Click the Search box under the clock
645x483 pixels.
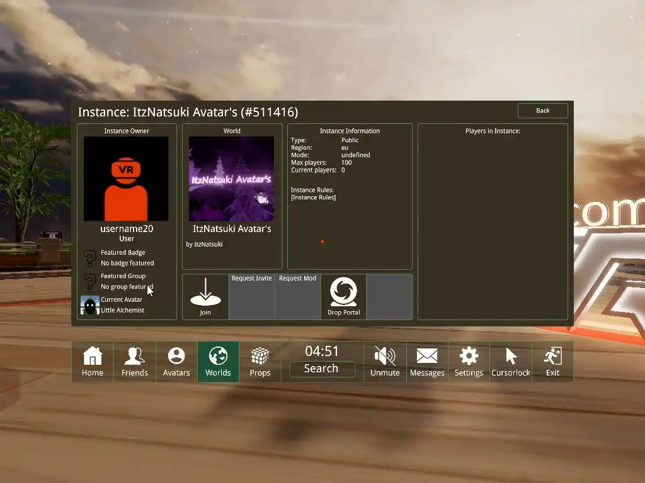[322, 369]
